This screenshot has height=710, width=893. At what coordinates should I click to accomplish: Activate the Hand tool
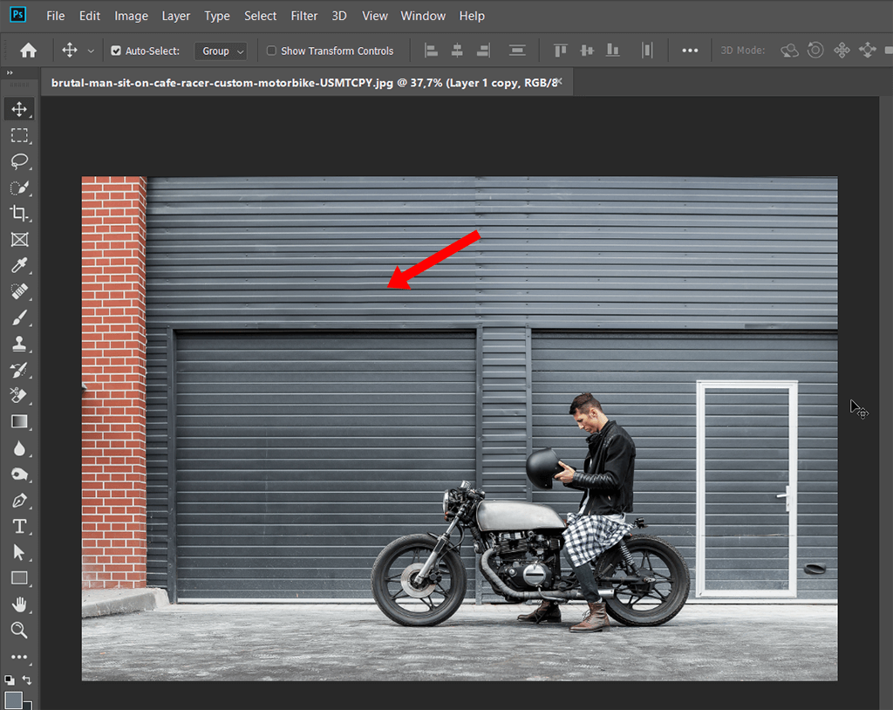19,604
